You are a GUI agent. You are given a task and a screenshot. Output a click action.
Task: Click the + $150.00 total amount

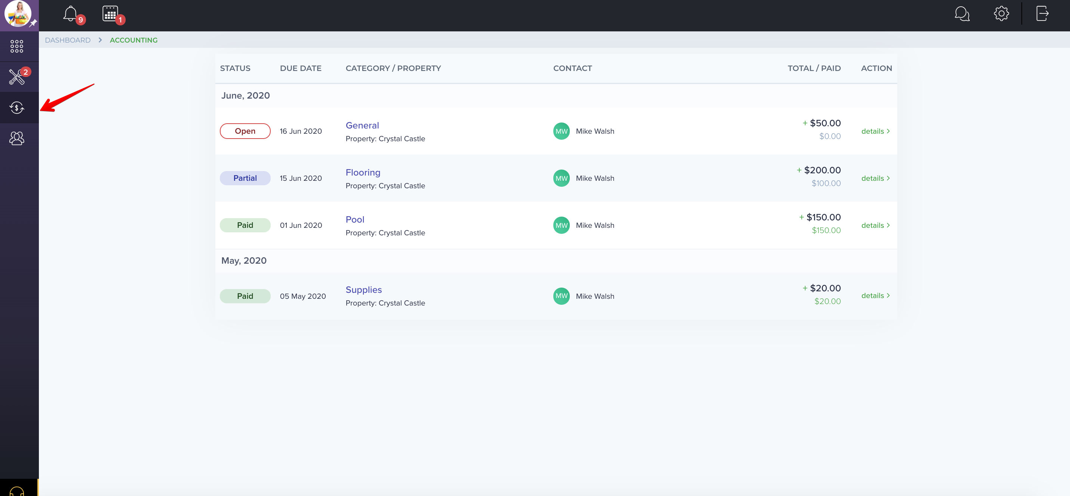(820, 217)
